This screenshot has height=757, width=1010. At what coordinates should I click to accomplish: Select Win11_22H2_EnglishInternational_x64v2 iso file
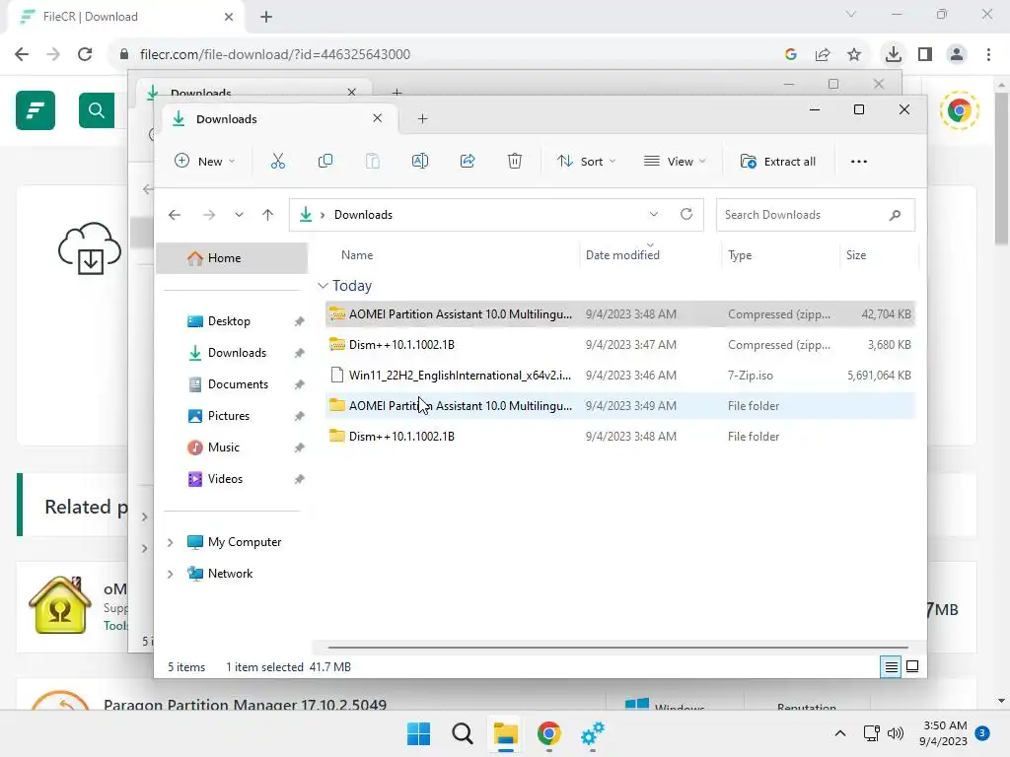(x=619, y=376)
